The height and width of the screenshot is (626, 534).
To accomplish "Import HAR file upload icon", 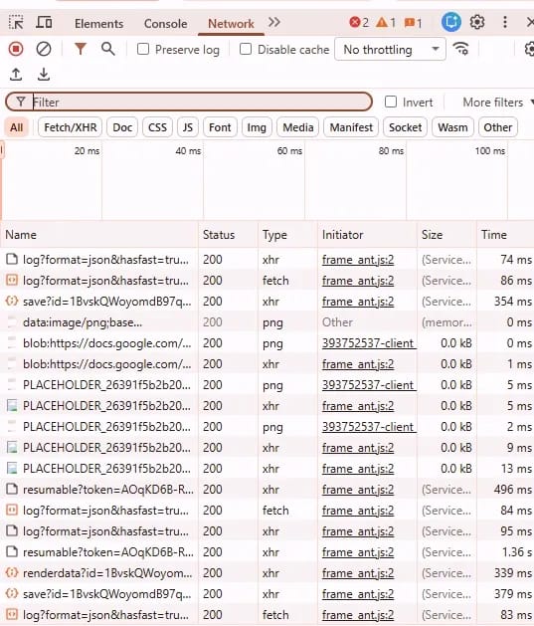I will click(x=16, y=75).
